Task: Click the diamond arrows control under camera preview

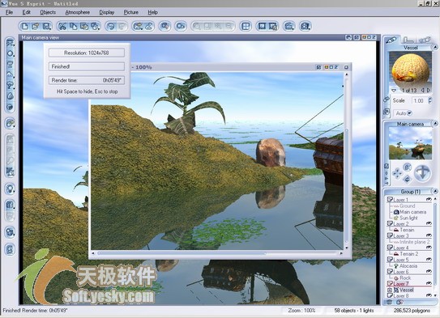Action: pos(407,179)
